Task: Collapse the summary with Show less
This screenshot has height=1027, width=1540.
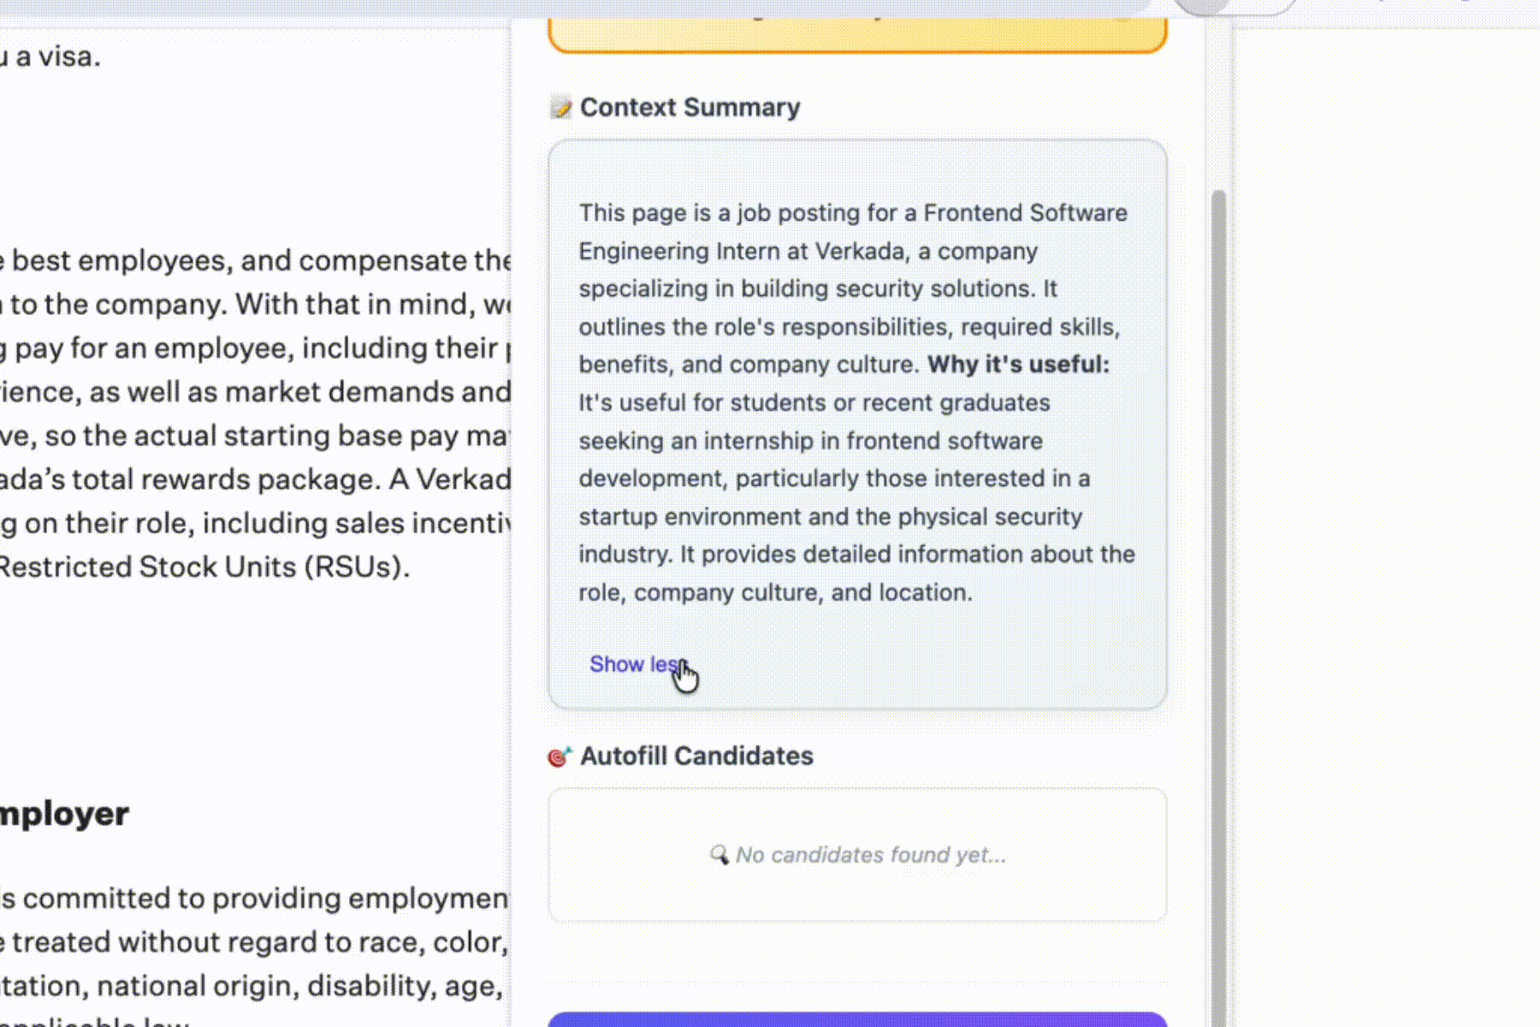Action: [637, 664]
